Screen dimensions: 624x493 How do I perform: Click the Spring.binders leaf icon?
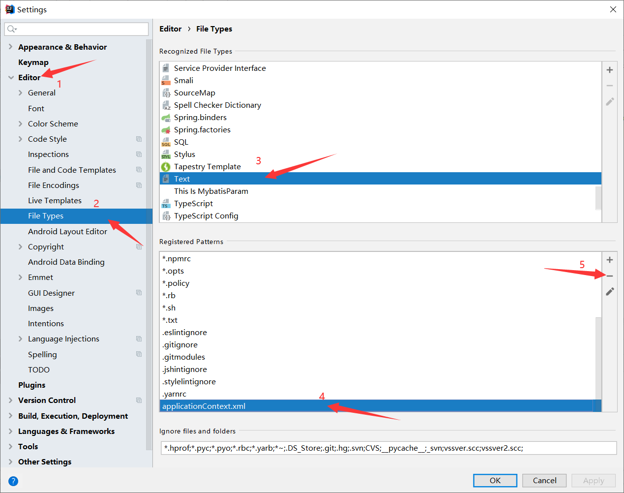(x=166, y=117)
